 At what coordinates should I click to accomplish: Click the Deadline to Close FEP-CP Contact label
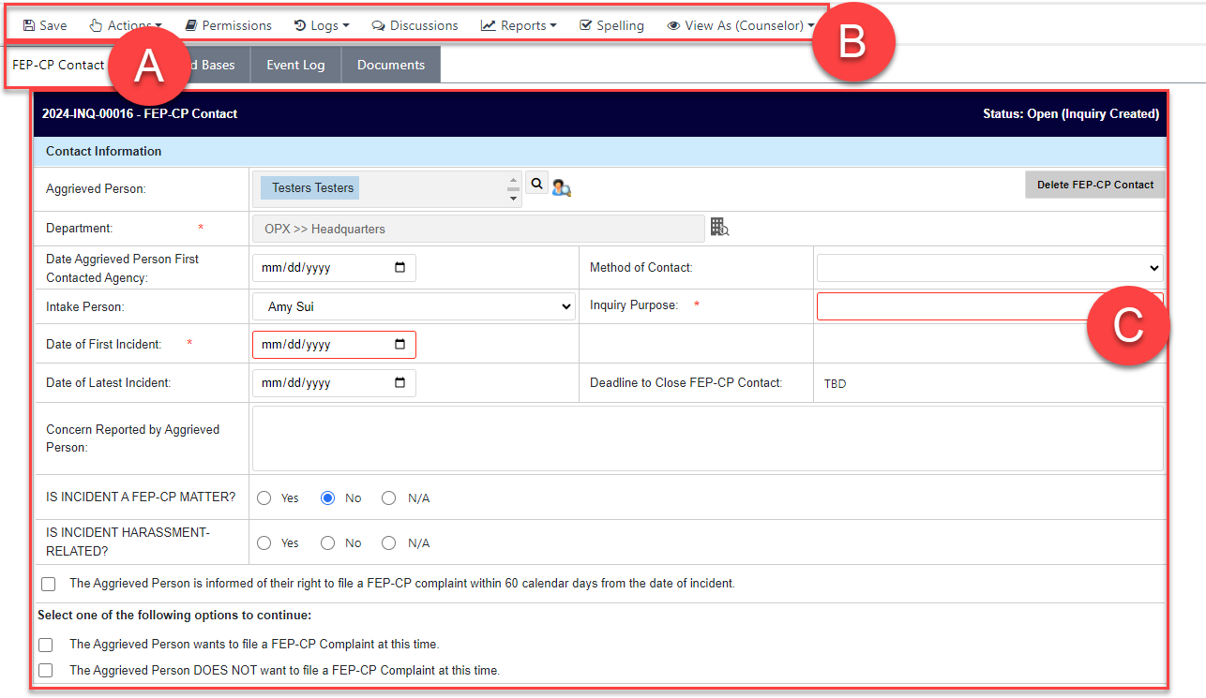(686, 383)
